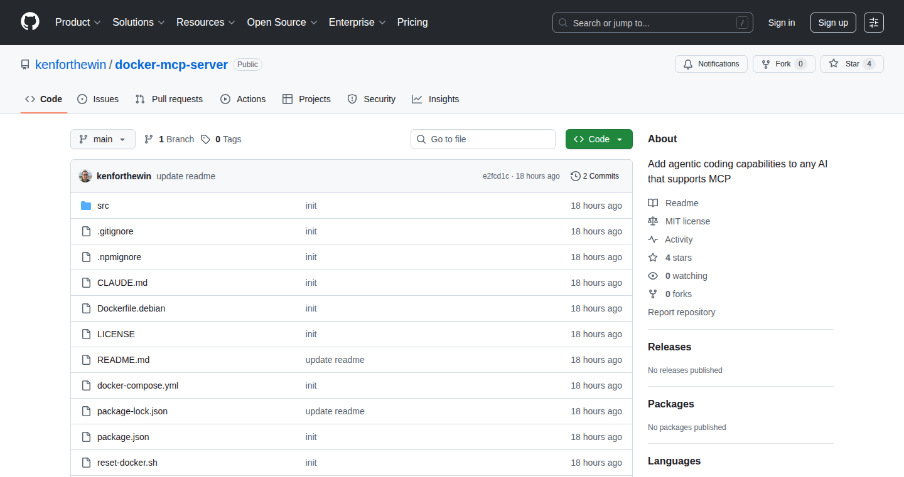904x477 pixels.
Task: Open the green Code dropdown button
Action: point(599,139)
